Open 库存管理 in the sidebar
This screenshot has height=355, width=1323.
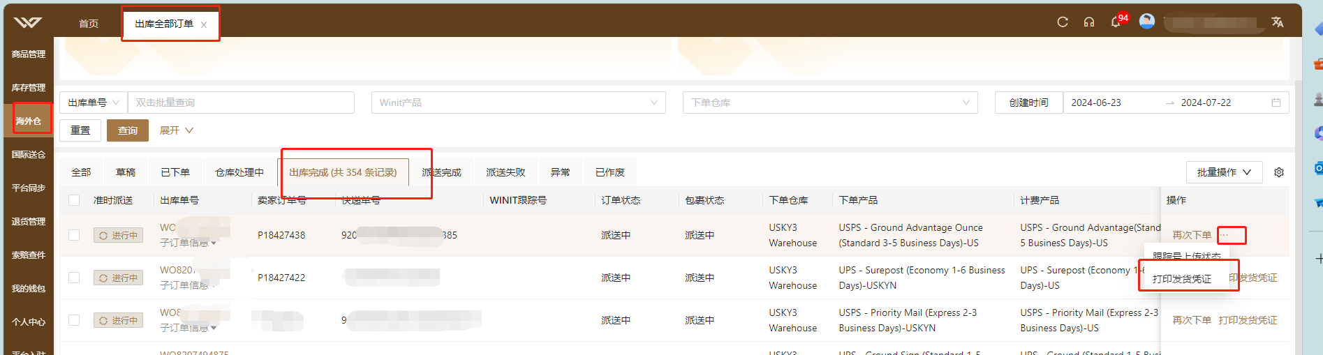pyautogui.click(x=29, y=87)
